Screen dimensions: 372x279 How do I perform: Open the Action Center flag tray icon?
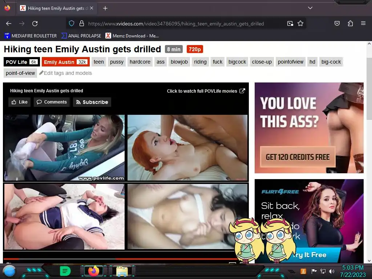point(314,271)
